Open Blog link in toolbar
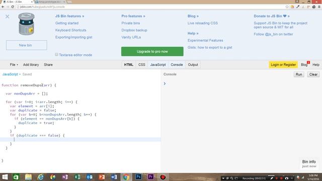Viewport: 322px width, 181px height. (304, 65)
